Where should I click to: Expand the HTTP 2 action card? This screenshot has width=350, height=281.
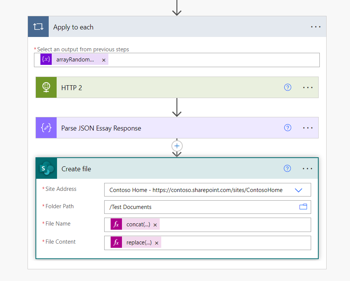point(151,88)
